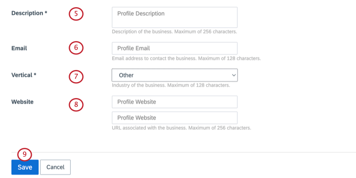The width and height of the screenshot is (356, 178).
Task: Select the first Profile Website field
Action: tap(175, 102)
